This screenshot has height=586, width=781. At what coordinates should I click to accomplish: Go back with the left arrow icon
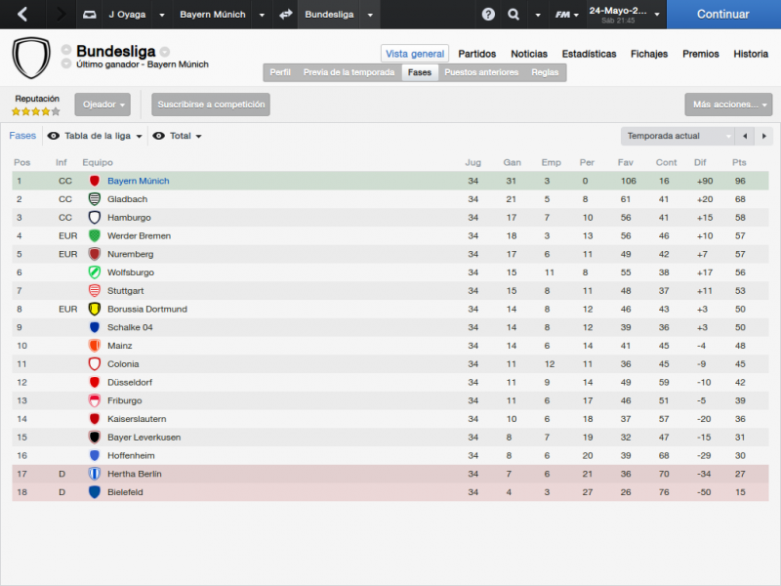(22, 14)
